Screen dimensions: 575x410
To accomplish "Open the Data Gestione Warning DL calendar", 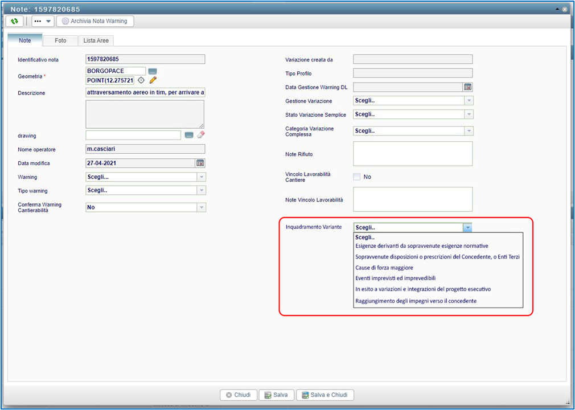I will click(x=467, y=87).
